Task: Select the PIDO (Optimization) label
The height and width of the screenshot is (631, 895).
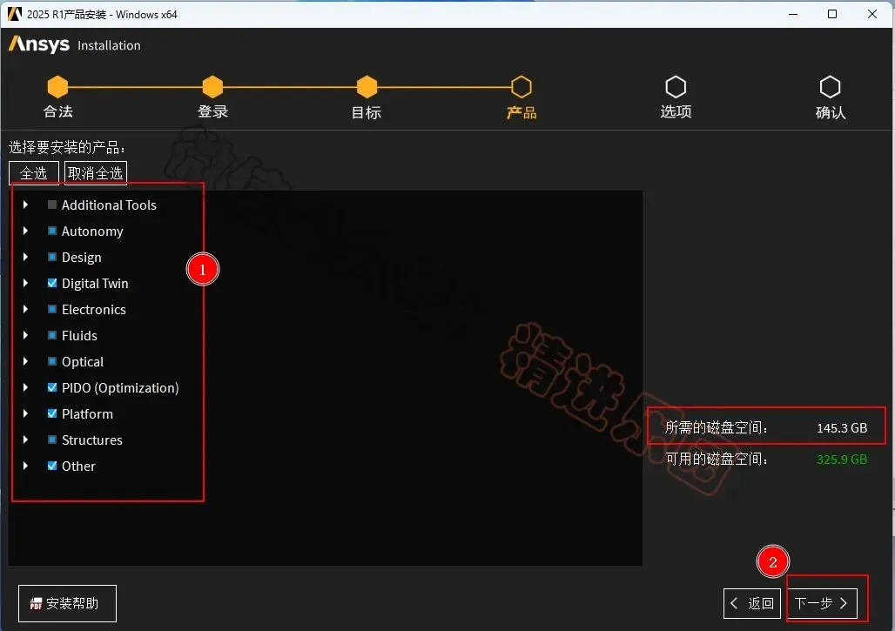Action: coord(120,388)
